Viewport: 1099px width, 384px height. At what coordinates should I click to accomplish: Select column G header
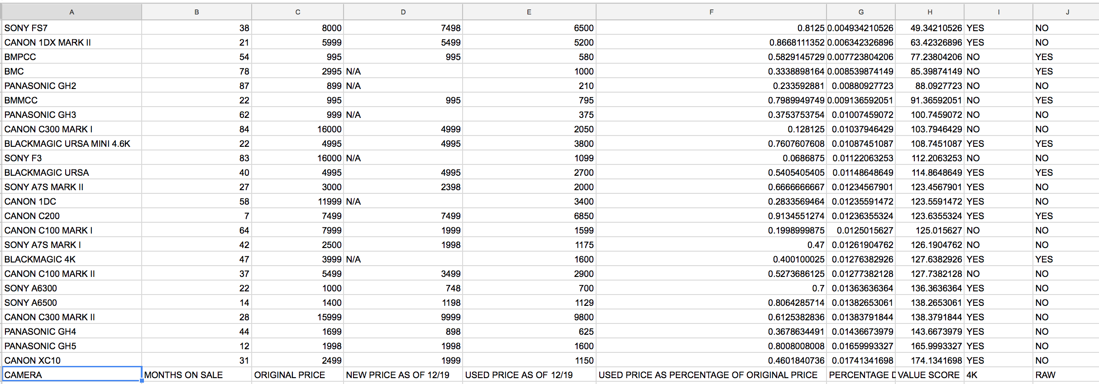click(x=861, y=12)
